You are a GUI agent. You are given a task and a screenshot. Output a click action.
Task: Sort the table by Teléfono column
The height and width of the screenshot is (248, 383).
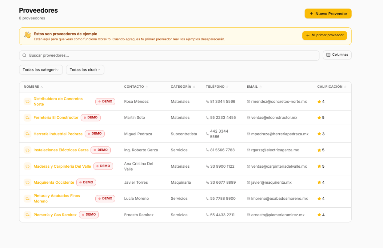click(217, 87)
